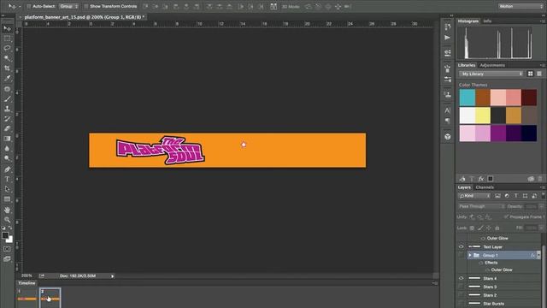Screen dimensions: 547x308
Task: Select the History Brush tool
Action: tap(8, 119)
